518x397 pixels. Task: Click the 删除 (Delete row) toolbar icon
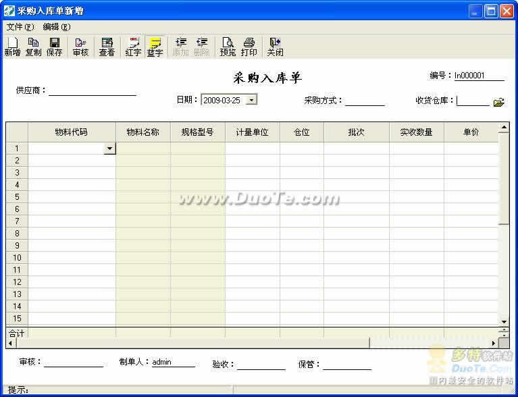(x=202, y=47)
